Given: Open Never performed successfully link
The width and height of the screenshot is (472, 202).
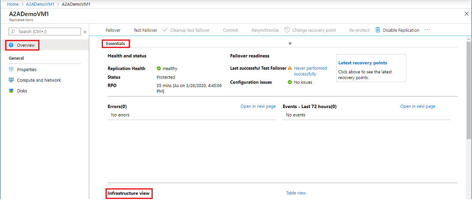Looking at the screenshot, I should [x=310, y=71].
